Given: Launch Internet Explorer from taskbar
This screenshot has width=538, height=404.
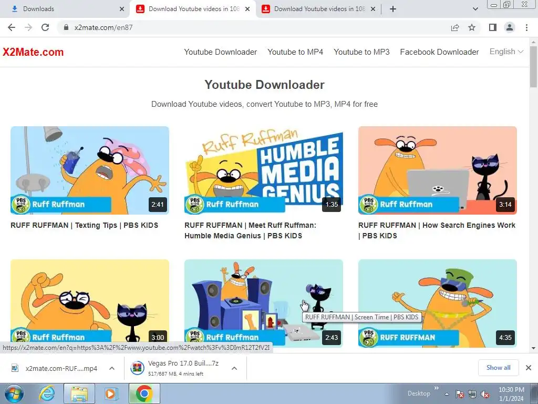Looking at the screenshot, I should click(x=47, y=393).
